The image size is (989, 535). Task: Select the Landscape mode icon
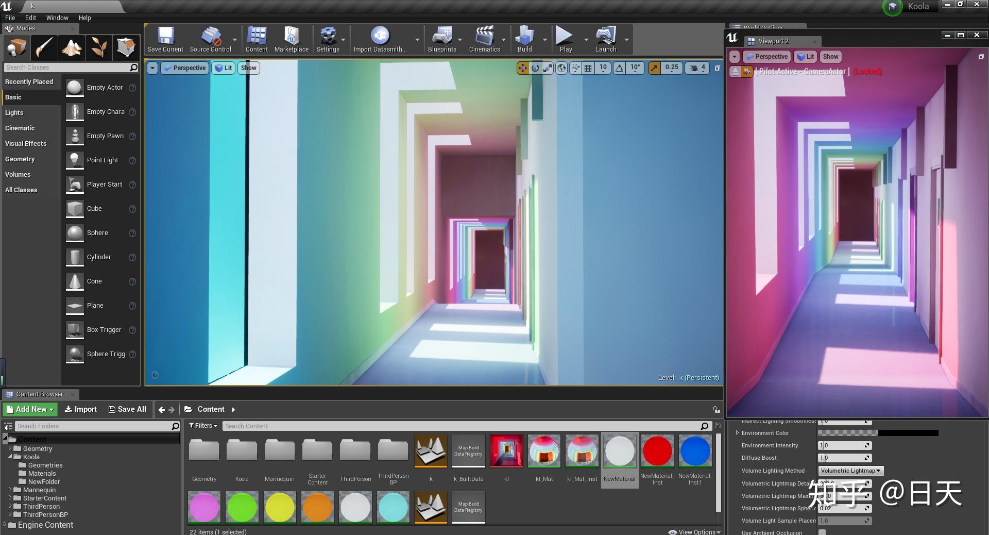71,47
